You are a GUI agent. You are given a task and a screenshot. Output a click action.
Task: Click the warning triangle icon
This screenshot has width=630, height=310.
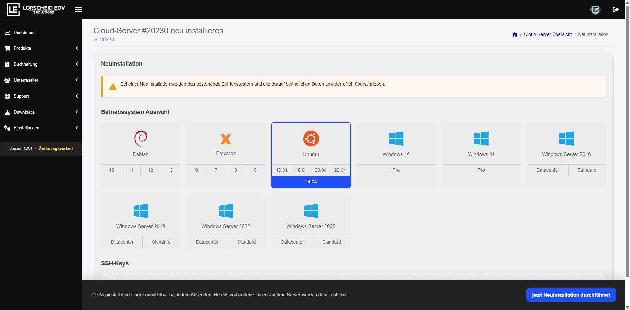[x=113, y=87]
